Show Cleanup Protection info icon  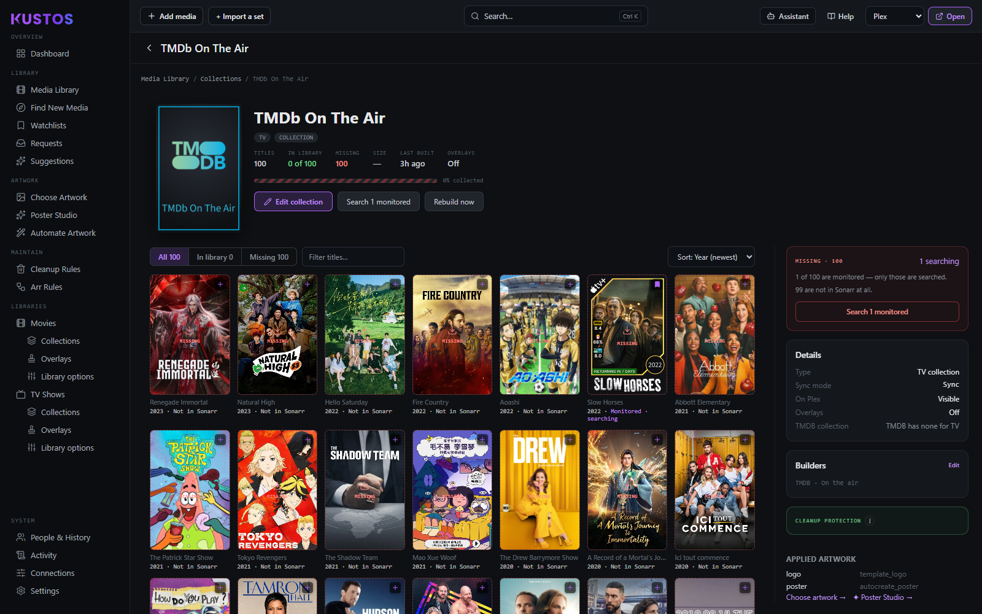click(x=870, y=521)
